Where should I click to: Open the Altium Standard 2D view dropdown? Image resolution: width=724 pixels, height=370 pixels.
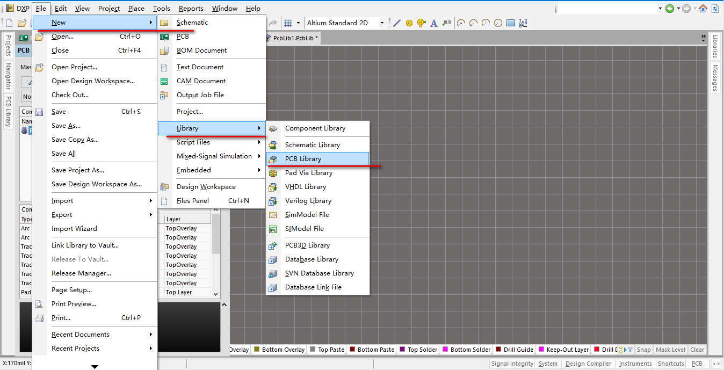(382, 23)
